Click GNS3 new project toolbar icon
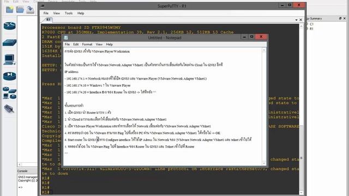This screenshot has width=349, height=196. [x=10, y=9]
